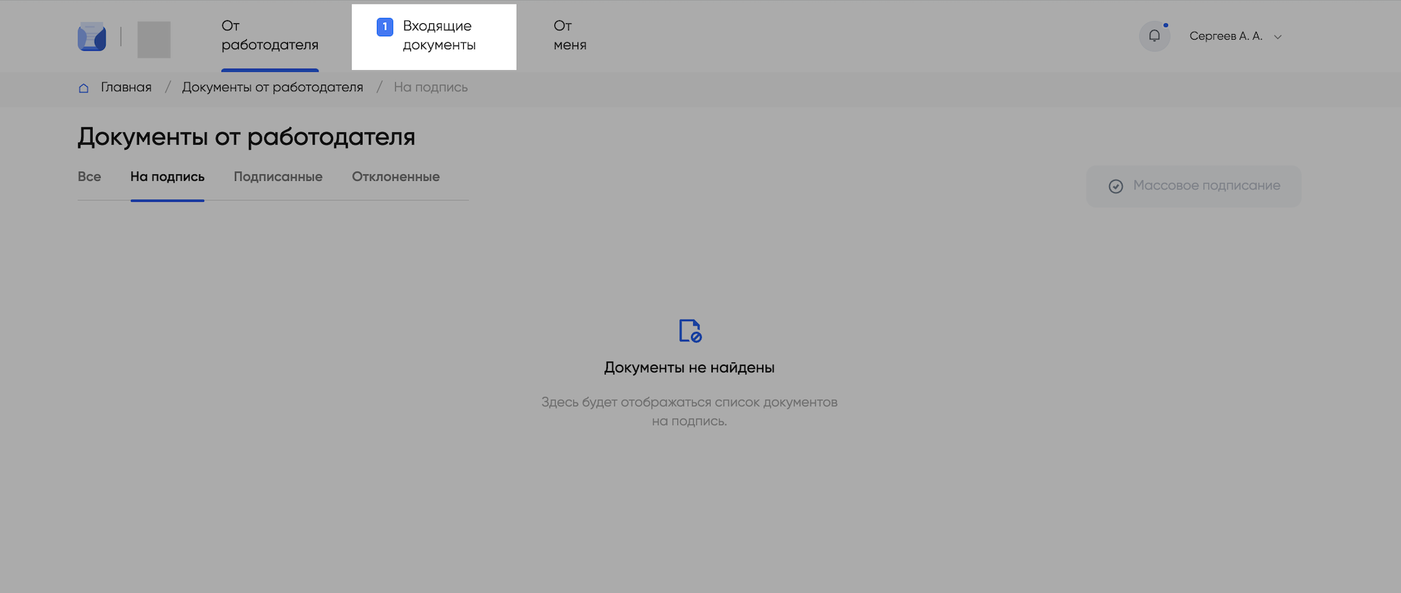Click the check-circle icon in Массовое подписание

coord(1116,187)
